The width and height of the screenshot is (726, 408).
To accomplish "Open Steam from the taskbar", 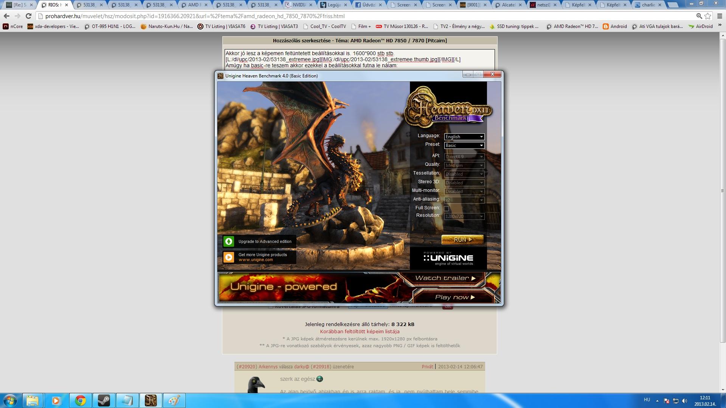I will [x=104, y=400].
